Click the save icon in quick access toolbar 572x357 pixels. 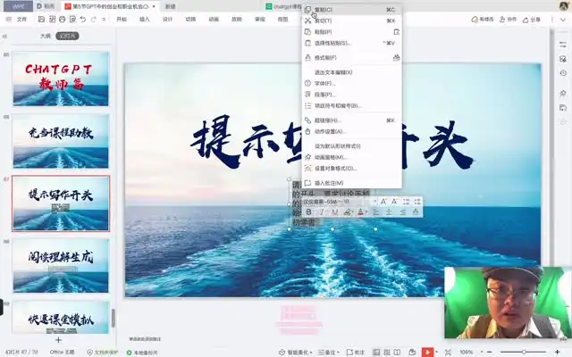(41, 19)
